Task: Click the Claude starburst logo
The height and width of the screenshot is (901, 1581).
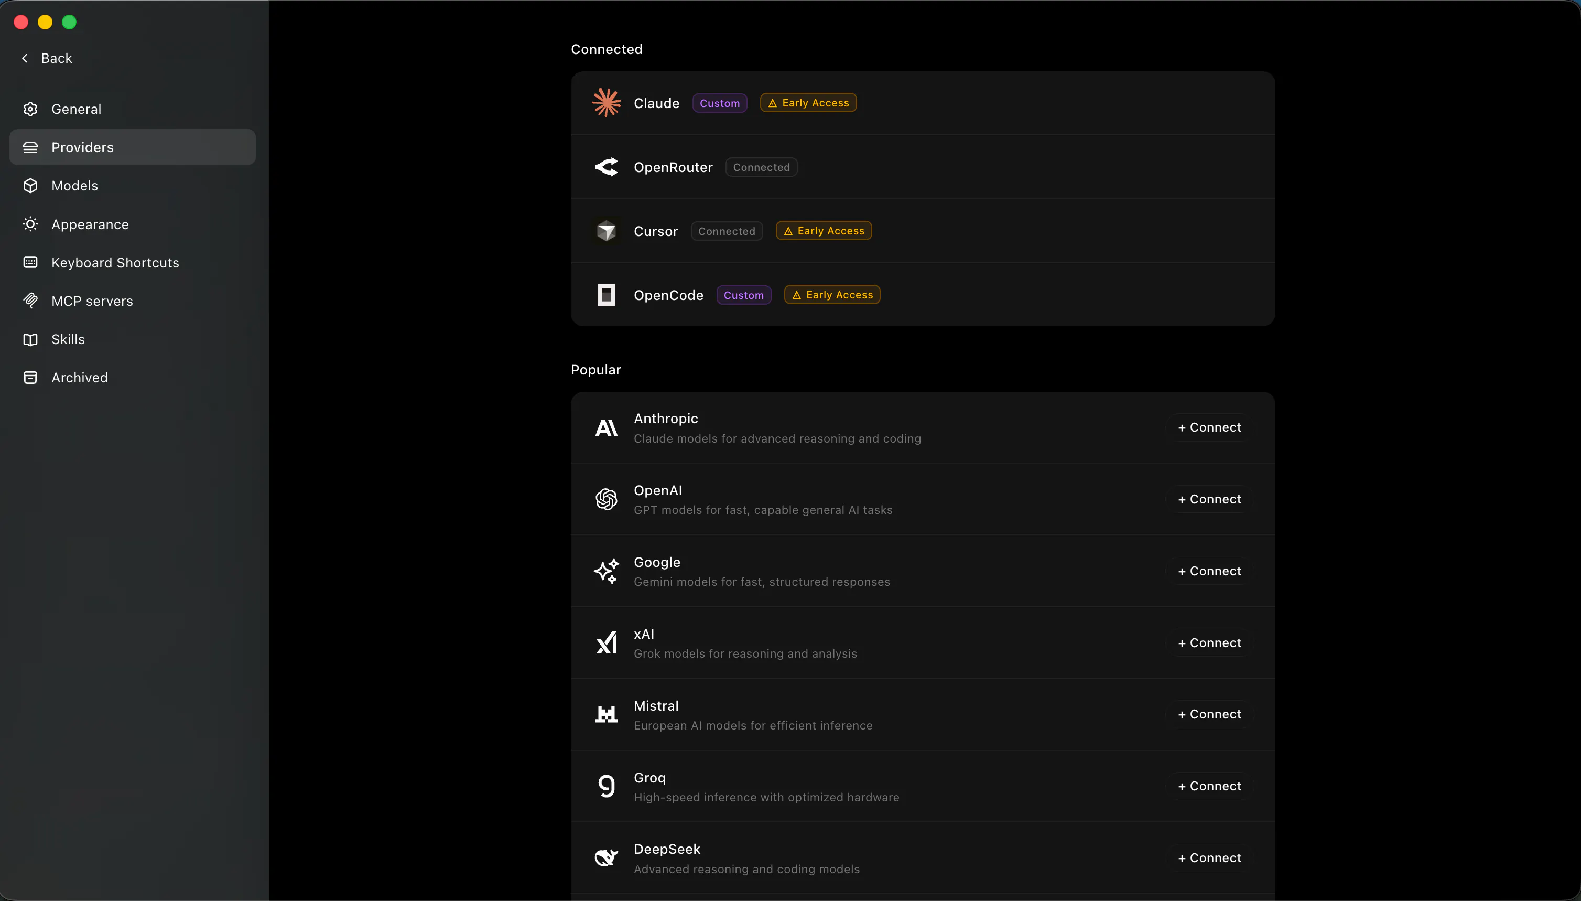Action: tap(606, 103)
